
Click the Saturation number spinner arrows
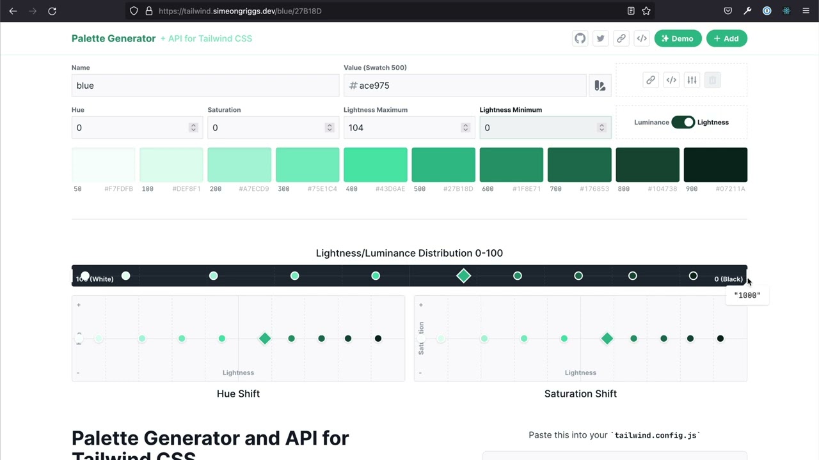(329, 128)
